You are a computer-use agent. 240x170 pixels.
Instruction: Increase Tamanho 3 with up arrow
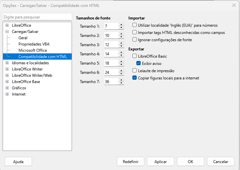pyautogui.click(x=121, y=43)
